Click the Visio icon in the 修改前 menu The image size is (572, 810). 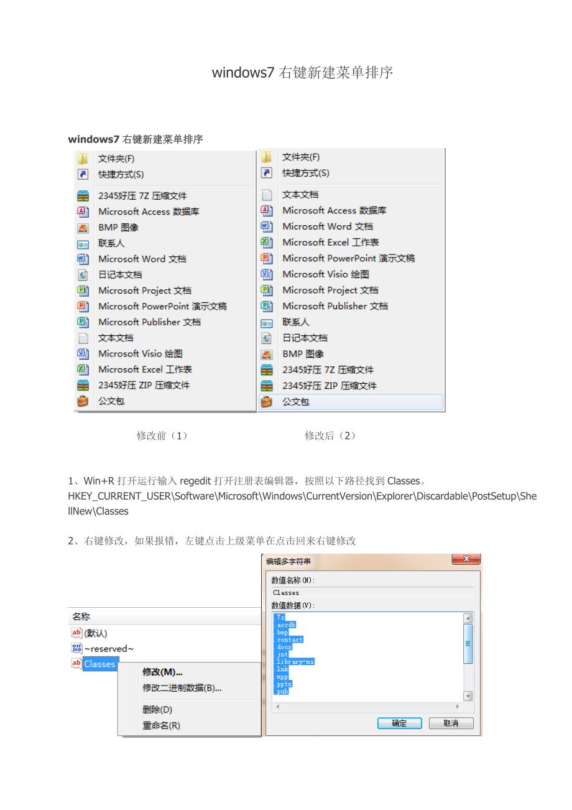pos(83,353)
